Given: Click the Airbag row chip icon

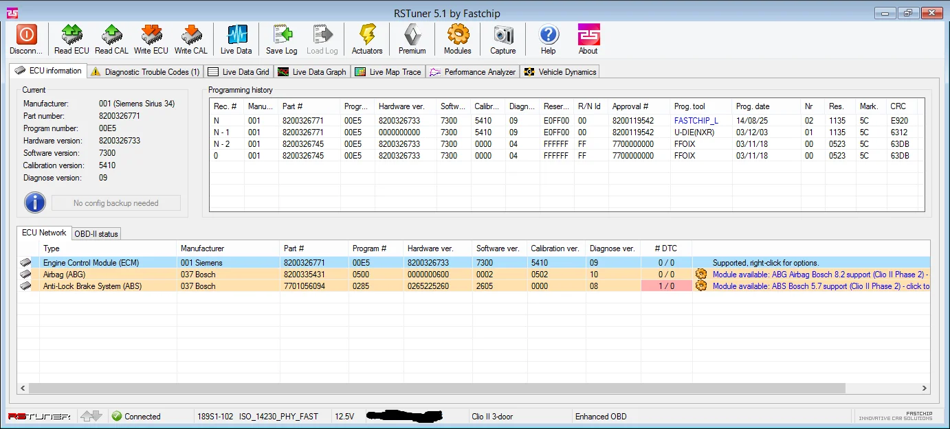Looking at the screenshot, I should pyautogui.click(x=26, y=274).
